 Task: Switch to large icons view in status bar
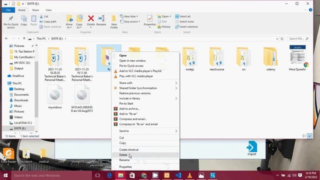pyautogui.click(x=309, y=136)
